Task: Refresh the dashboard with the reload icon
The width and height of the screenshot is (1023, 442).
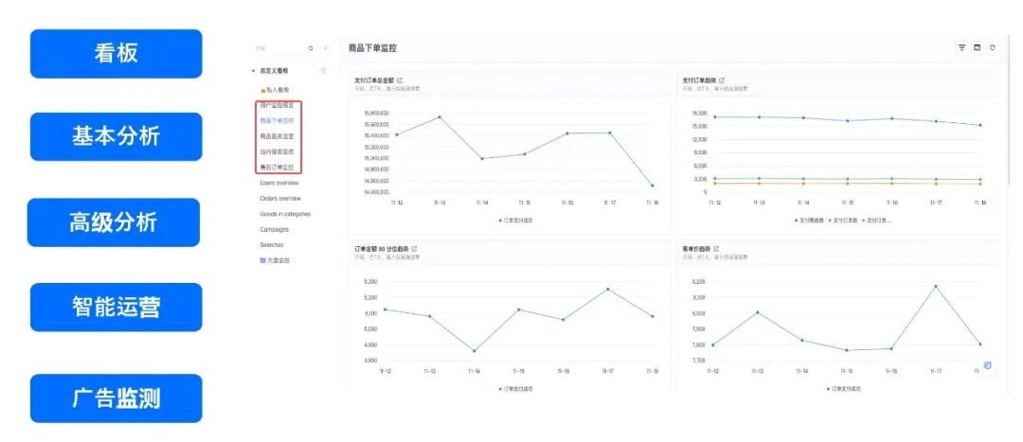Action: (x=993, y=47)
